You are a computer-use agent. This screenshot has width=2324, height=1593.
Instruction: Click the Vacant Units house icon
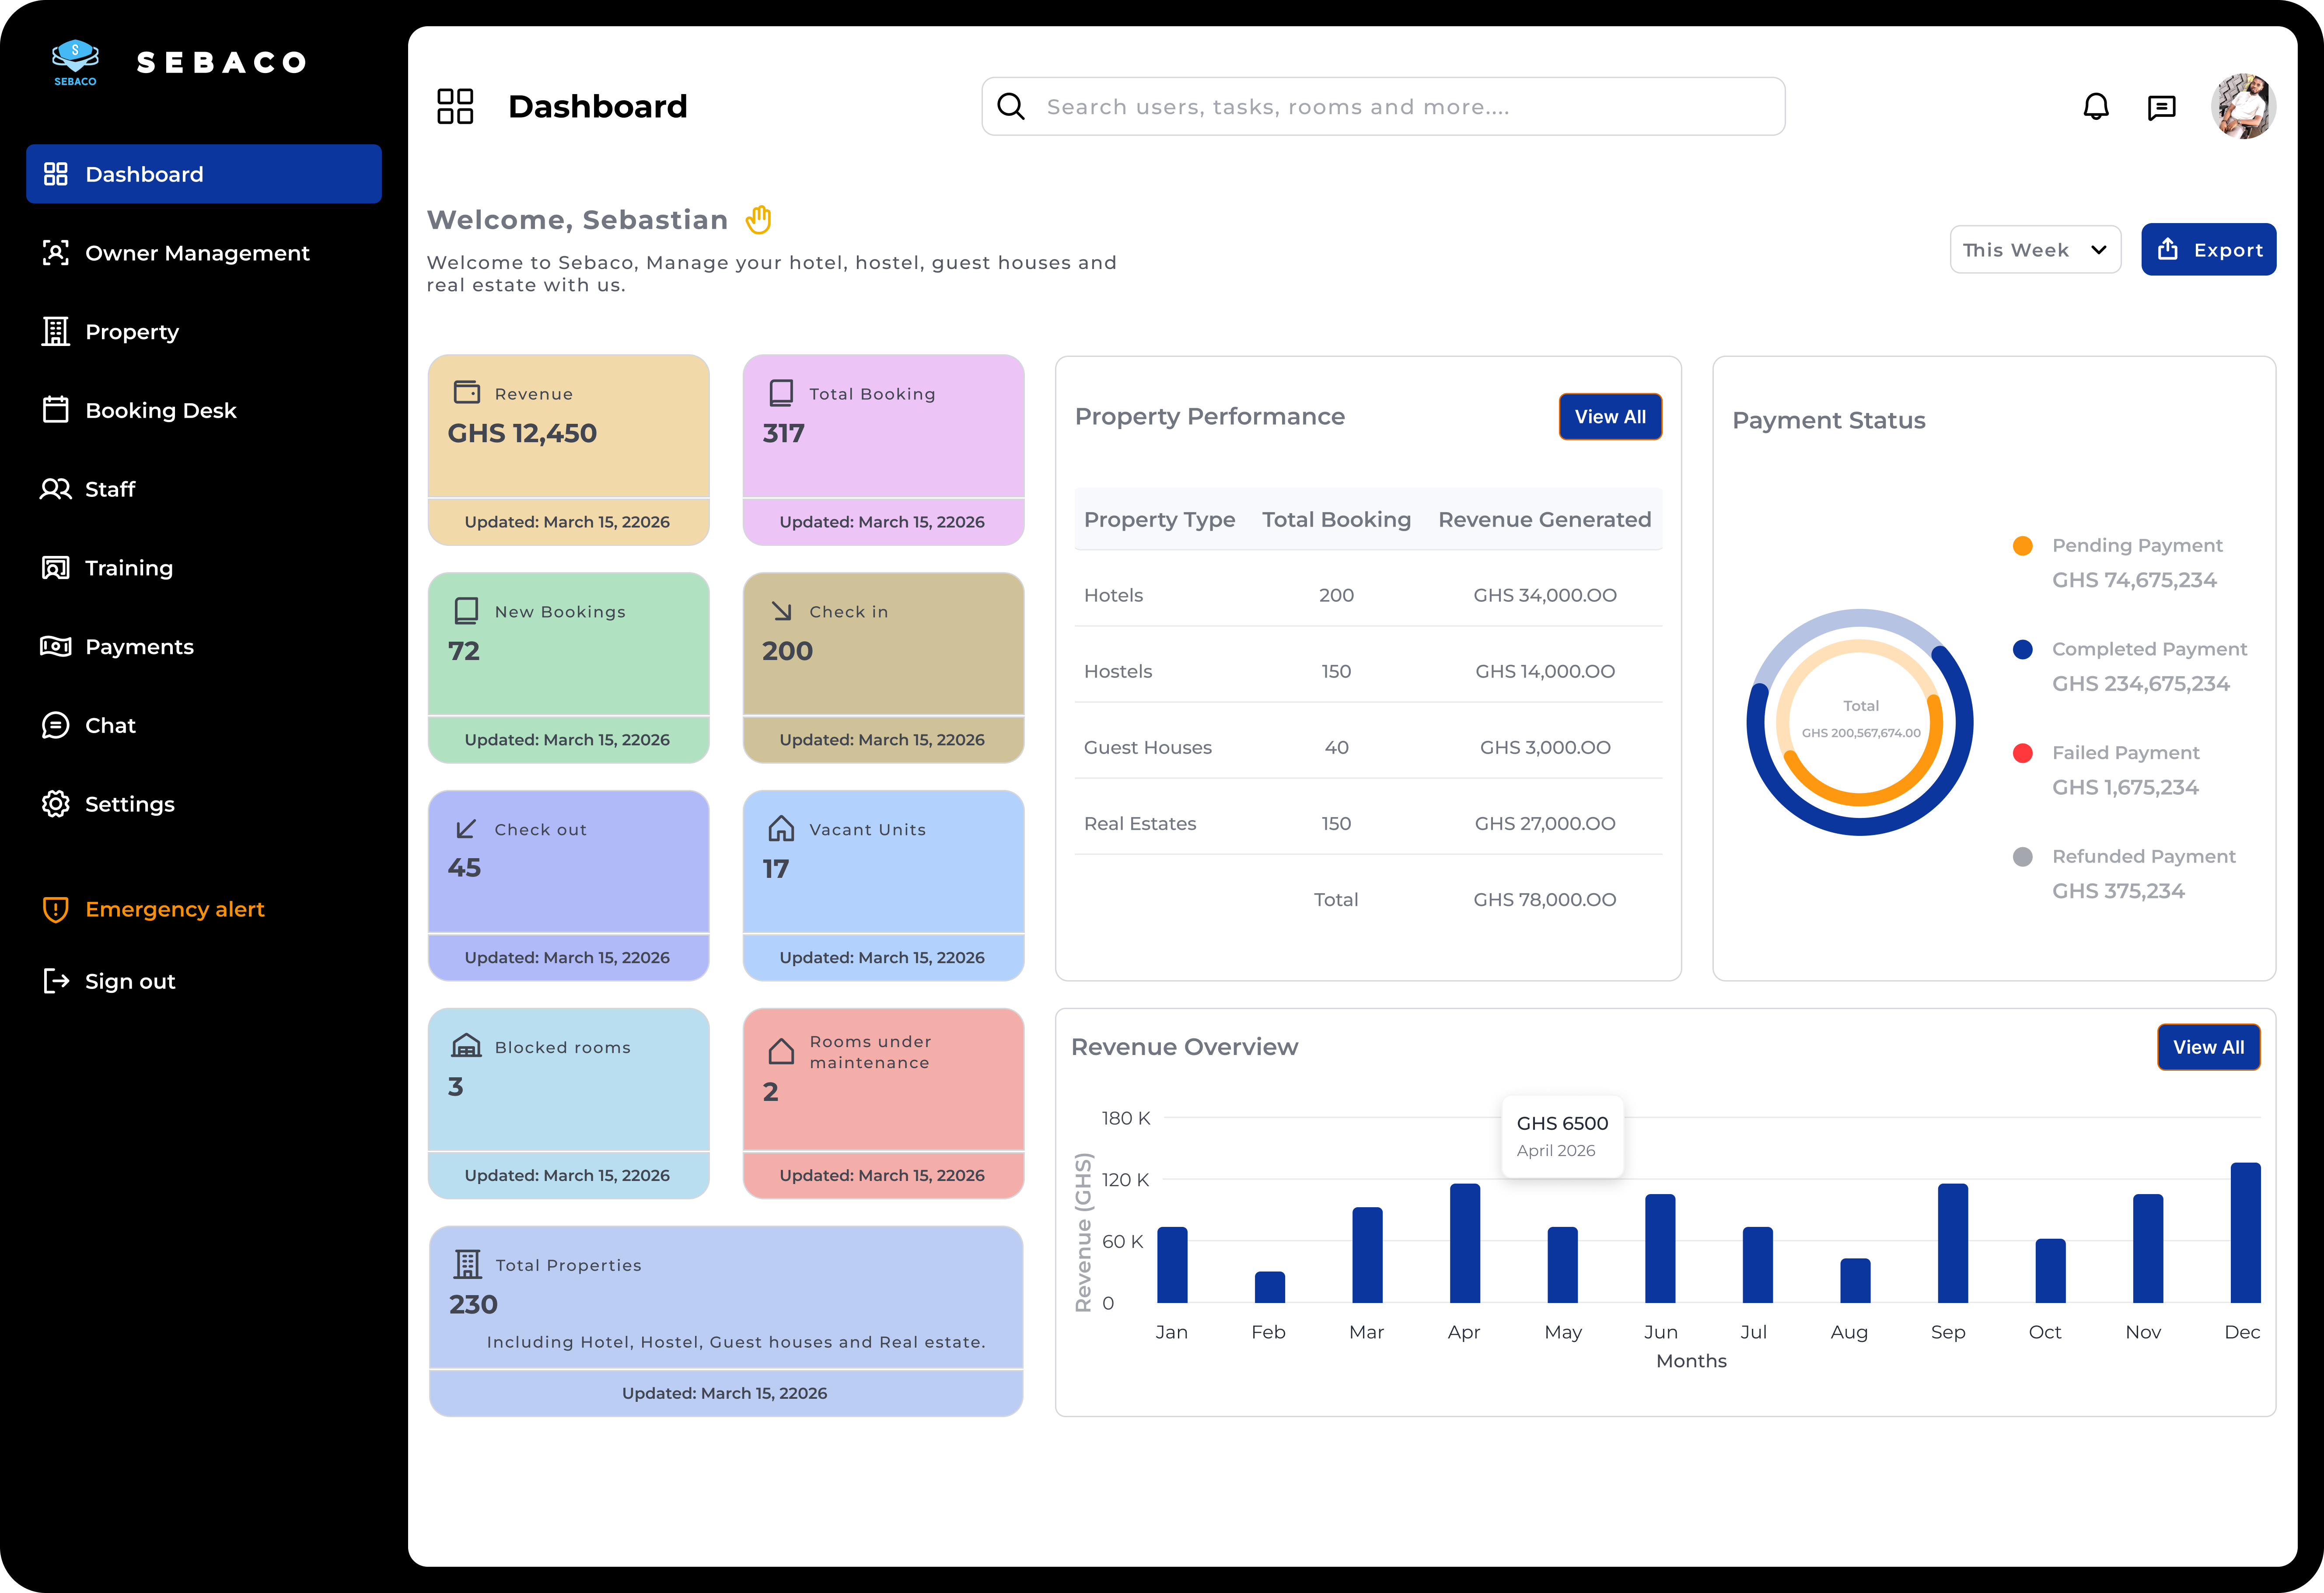(781, 828)
